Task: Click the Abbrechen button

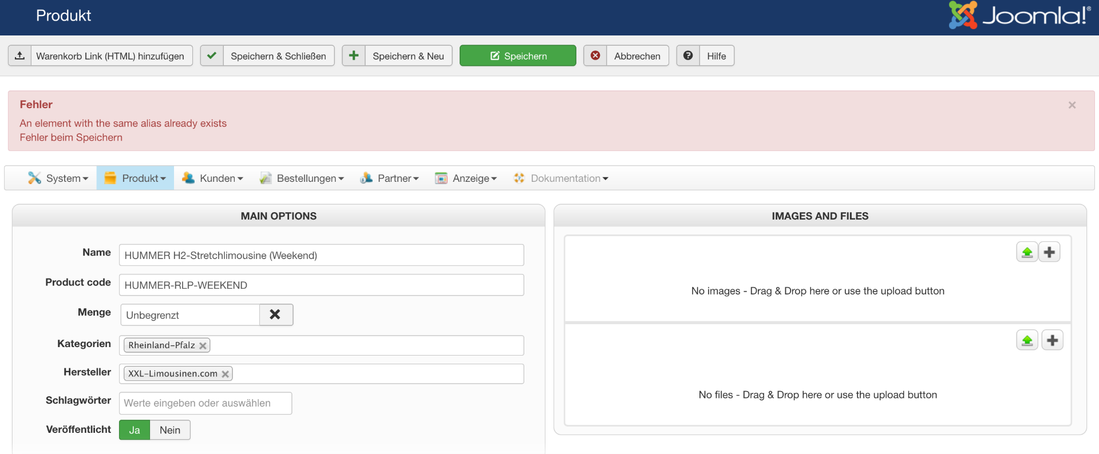Action: pos(626,55)
